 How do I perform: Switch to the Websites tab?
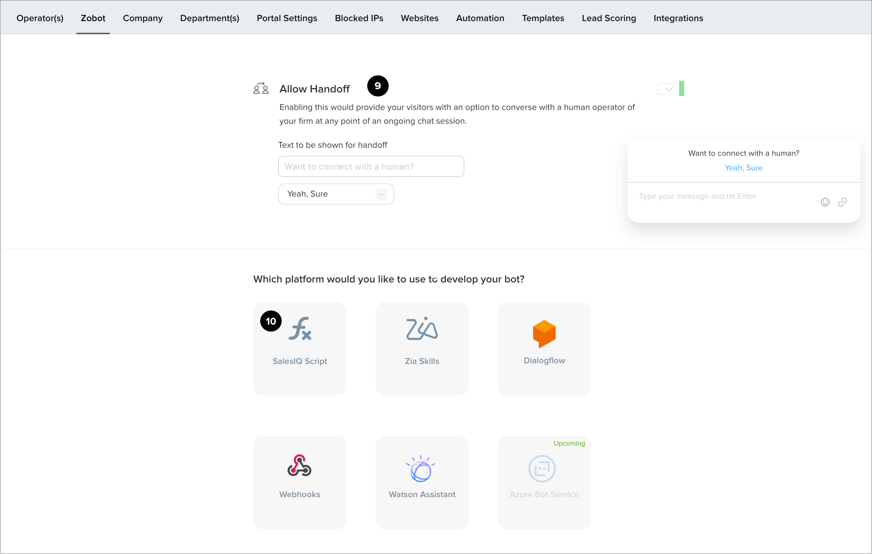(420, 18)
